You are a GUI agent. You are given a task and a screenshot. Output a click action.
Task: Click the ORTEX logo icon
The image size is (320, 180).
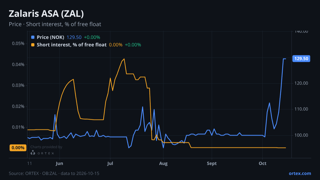click(33, 153)
